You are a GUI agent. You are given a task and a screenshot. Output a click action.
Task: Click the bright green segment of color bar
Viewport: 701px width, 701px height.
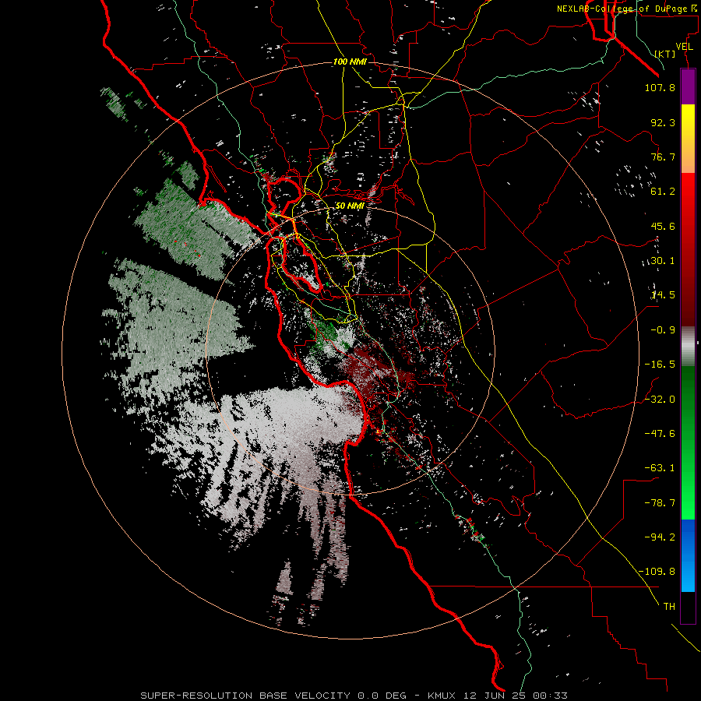tap(688, 442)
